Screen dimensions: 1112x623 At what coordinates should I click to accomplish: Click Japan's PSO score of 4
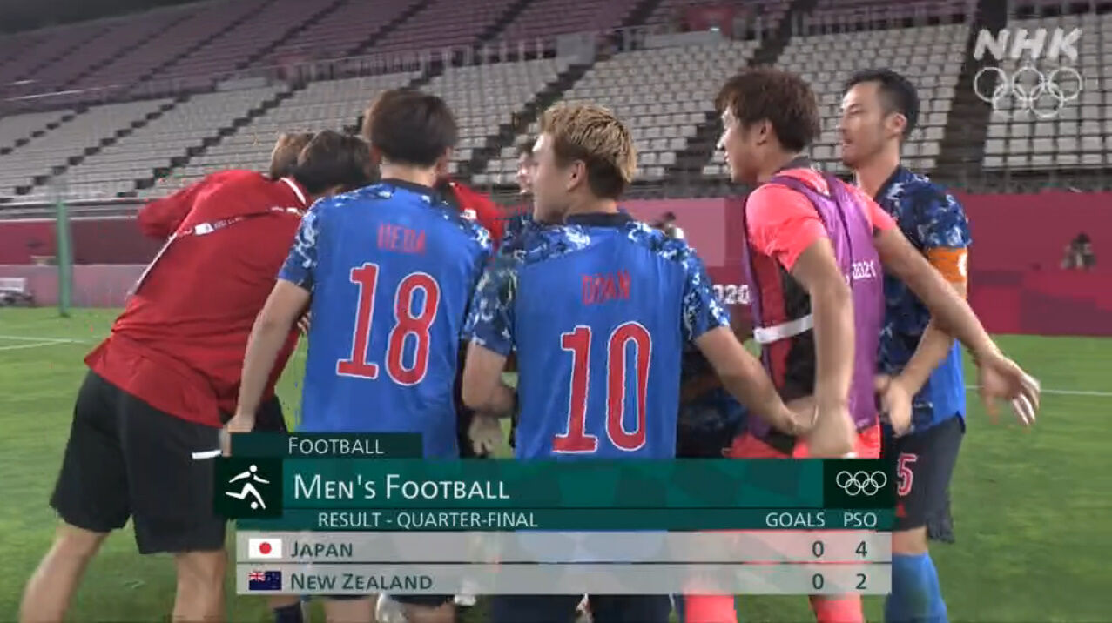pyautogui.click(x=860, y=549)
